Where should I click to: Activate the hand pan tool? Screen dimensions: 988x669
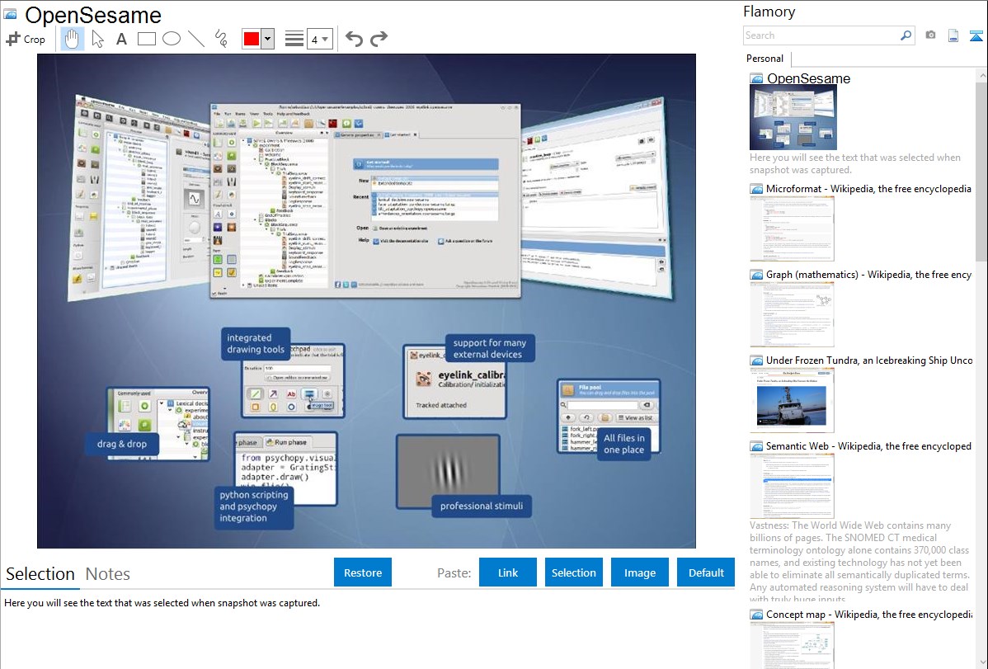click(x=72, y=39)
